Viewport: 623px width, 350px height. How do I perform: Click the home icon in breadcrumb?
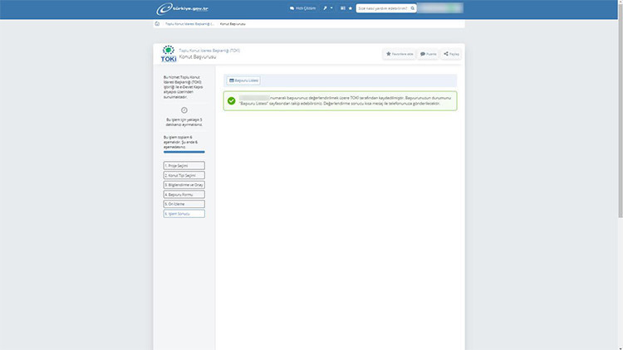click(158, 24)
